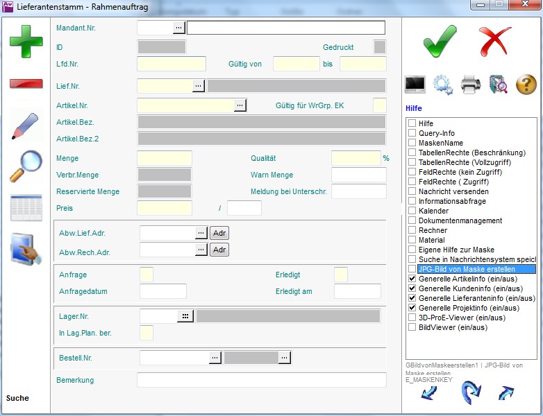
Task: Click into the Bemerkung text field
Action: 261,380
